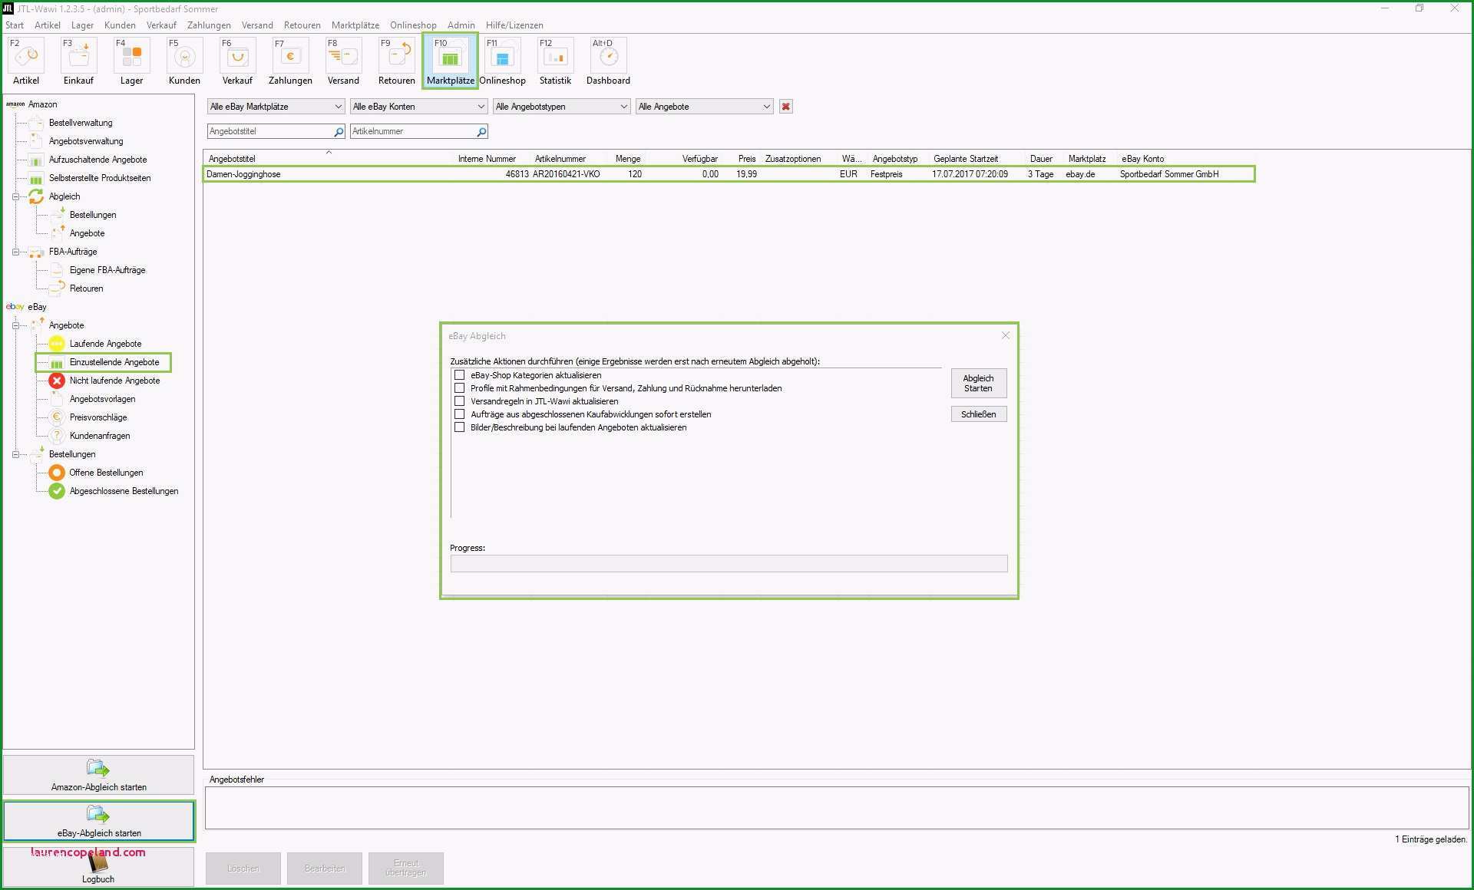
Task: Open the Onlineshop toolbar icon
Action: coord(503,61)
